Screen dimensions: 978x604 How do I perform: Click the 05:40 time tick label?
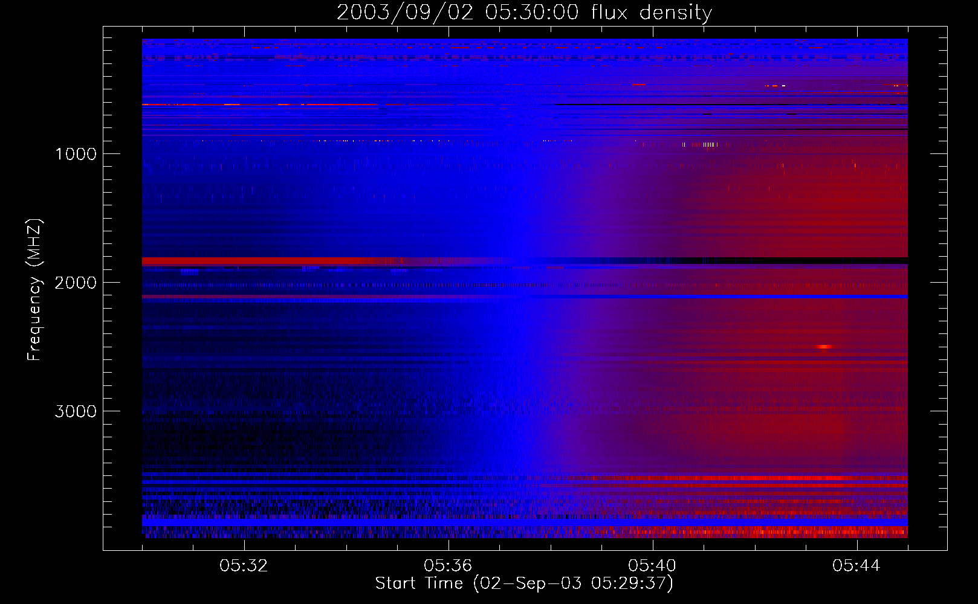coord(652,565)
